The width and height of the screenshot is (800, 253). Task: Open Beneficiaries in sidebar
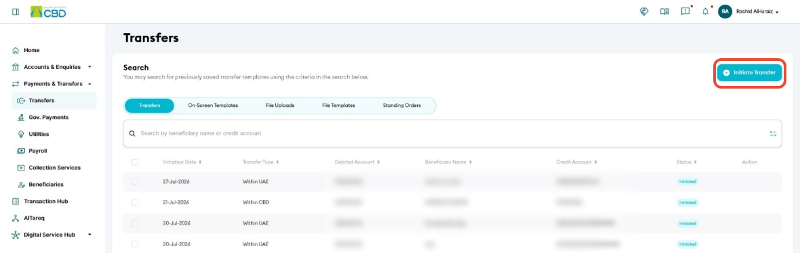pyautogui.click(x=46, y=184)
